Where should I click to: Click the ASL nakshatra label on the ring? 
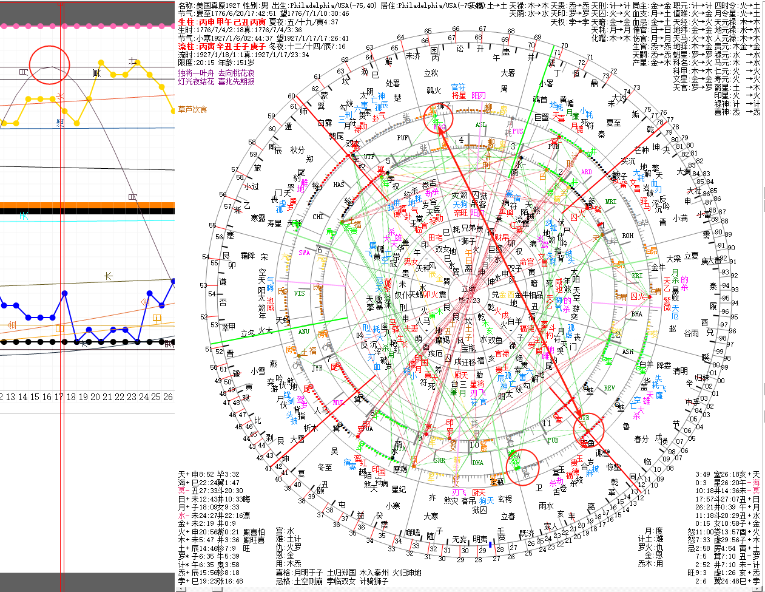point(480,125)
